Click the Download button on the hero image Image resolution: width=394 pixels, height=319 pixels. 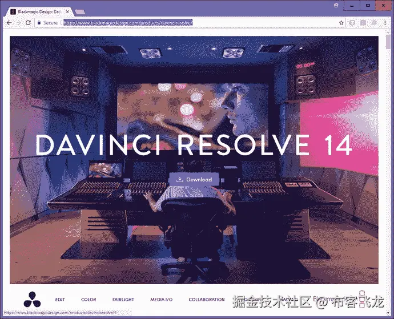[x=194, y=179]
